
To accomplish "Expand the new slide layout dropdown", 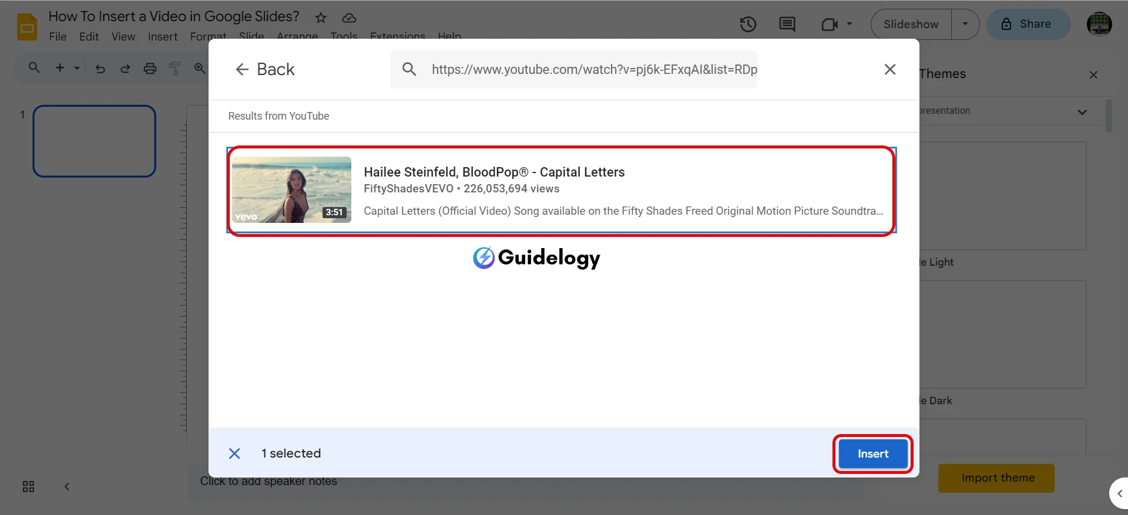I will click(x=77, y=68).
